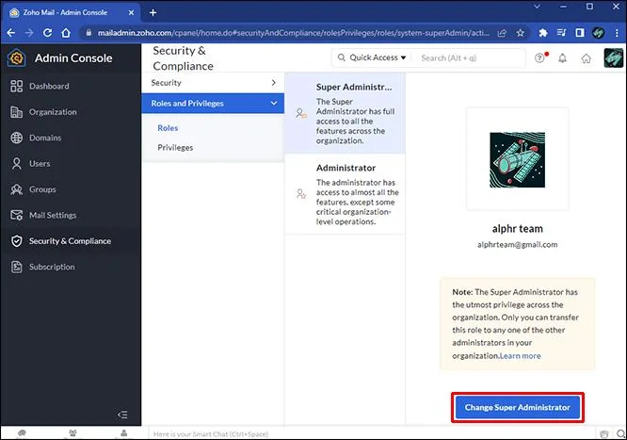The width and height of the screenshot is (627, 440).
Task: Open the media control icon in toolbar
Action: pyautogui.click(x=561, y=33)
